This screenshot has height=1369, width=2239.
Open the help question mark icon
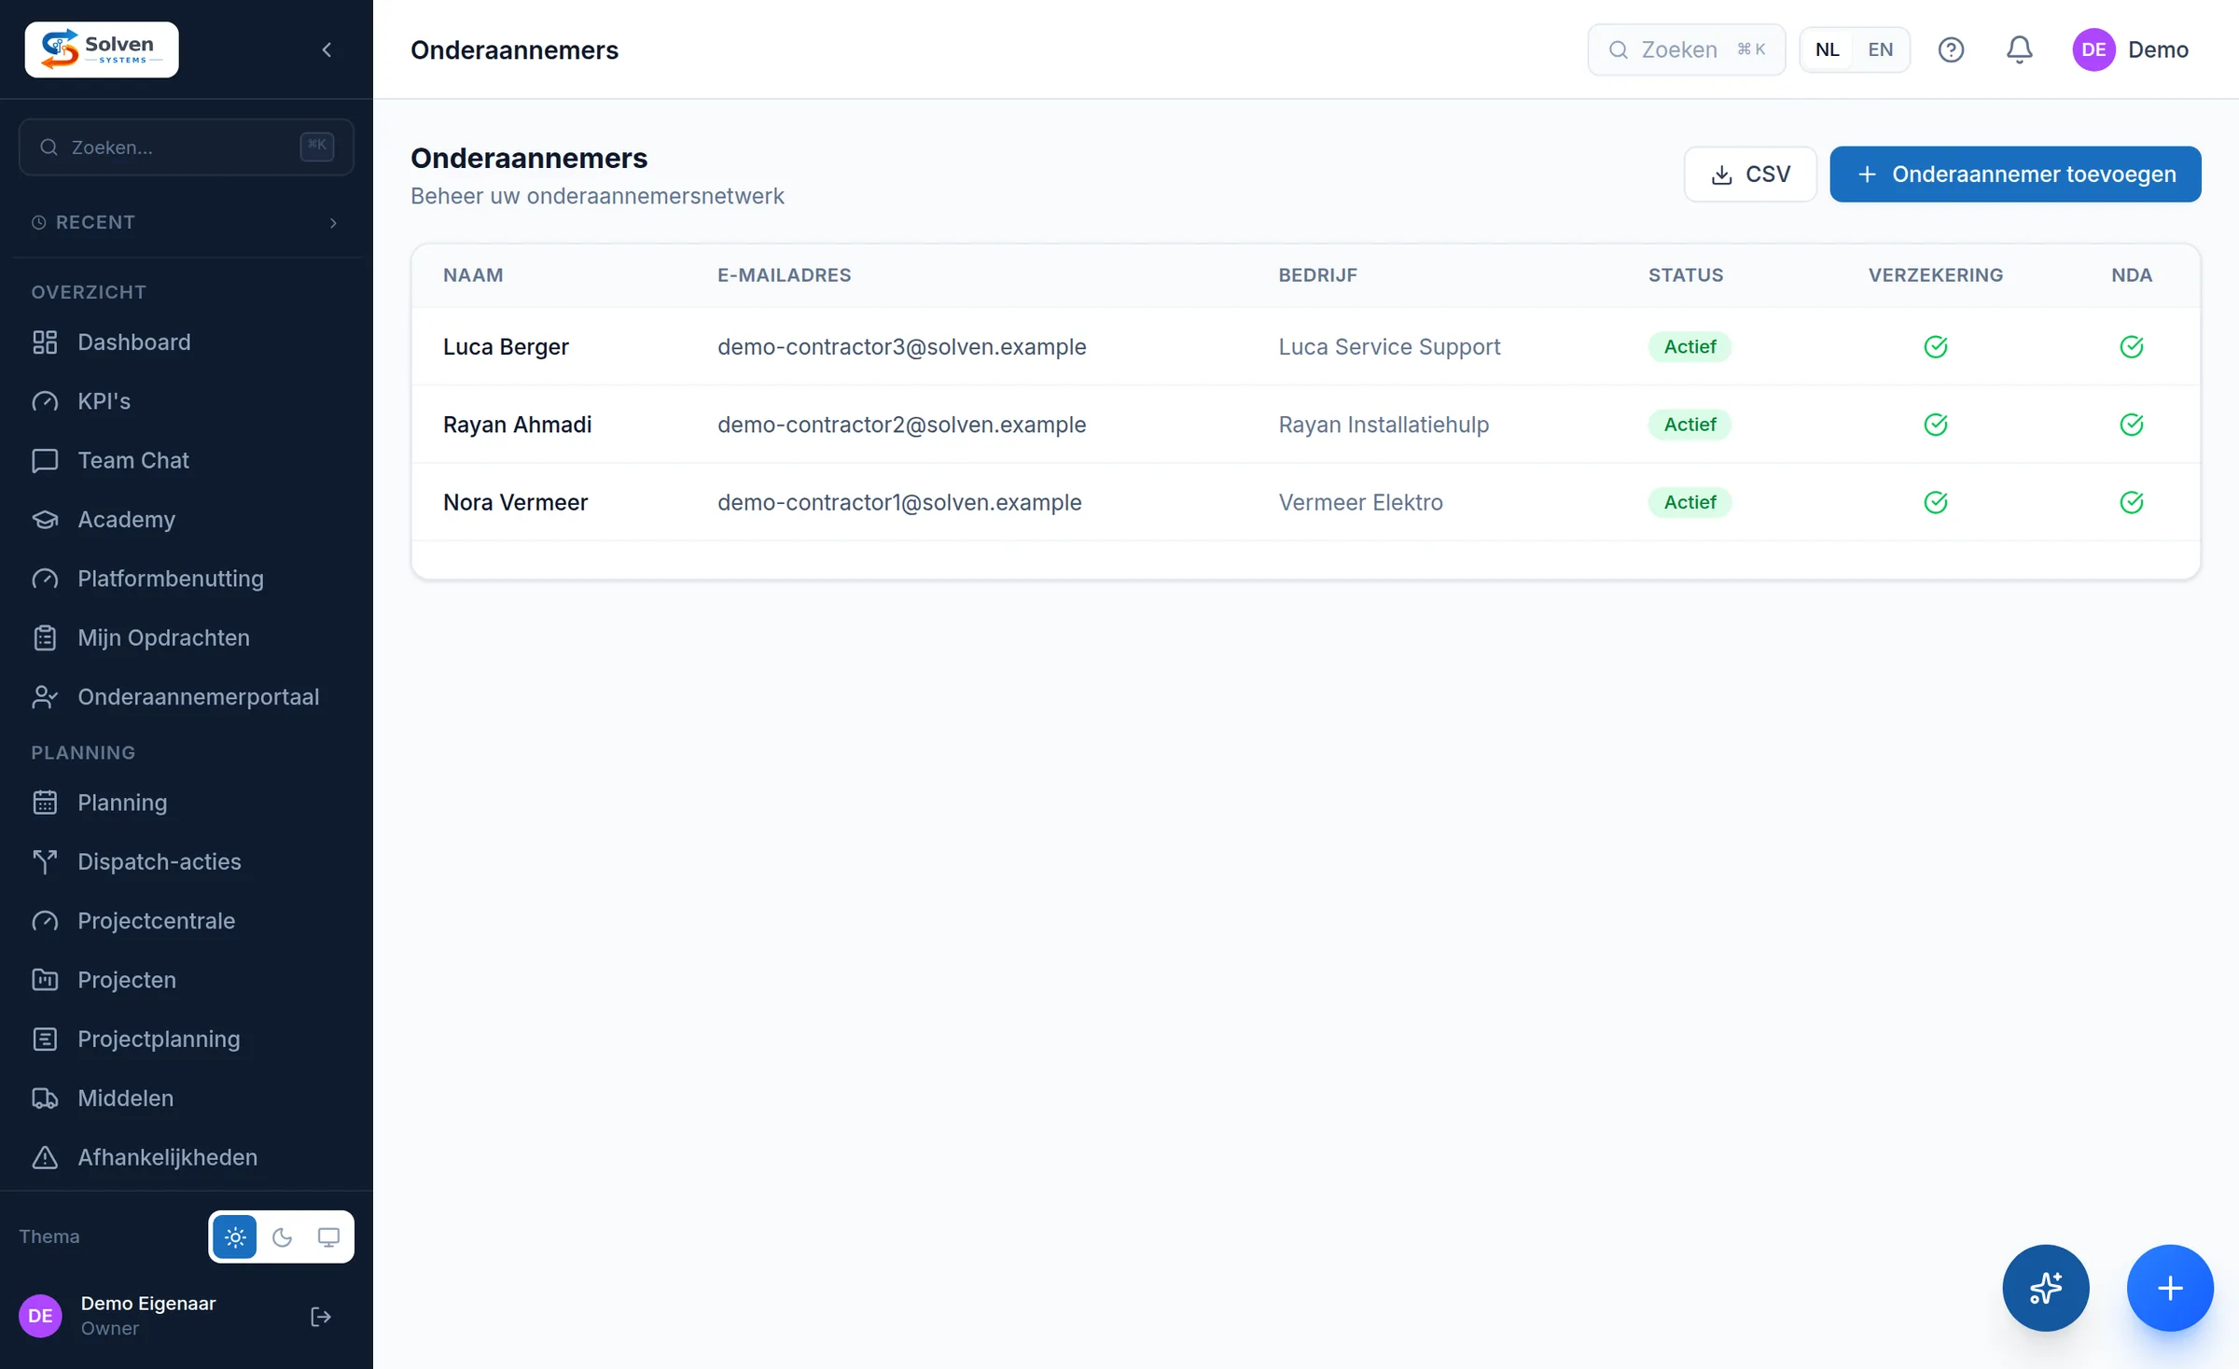(1951, 49)
